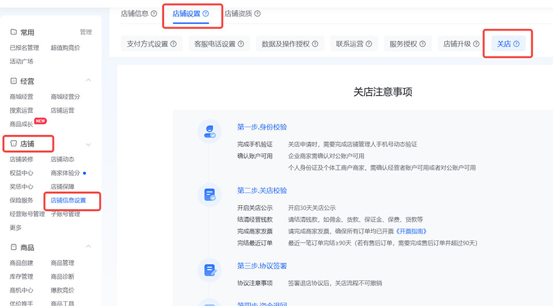Expand the 店铺 sidebar section chevron
The height and width of the screenshot is (306, 553).
tap(88, 144)
